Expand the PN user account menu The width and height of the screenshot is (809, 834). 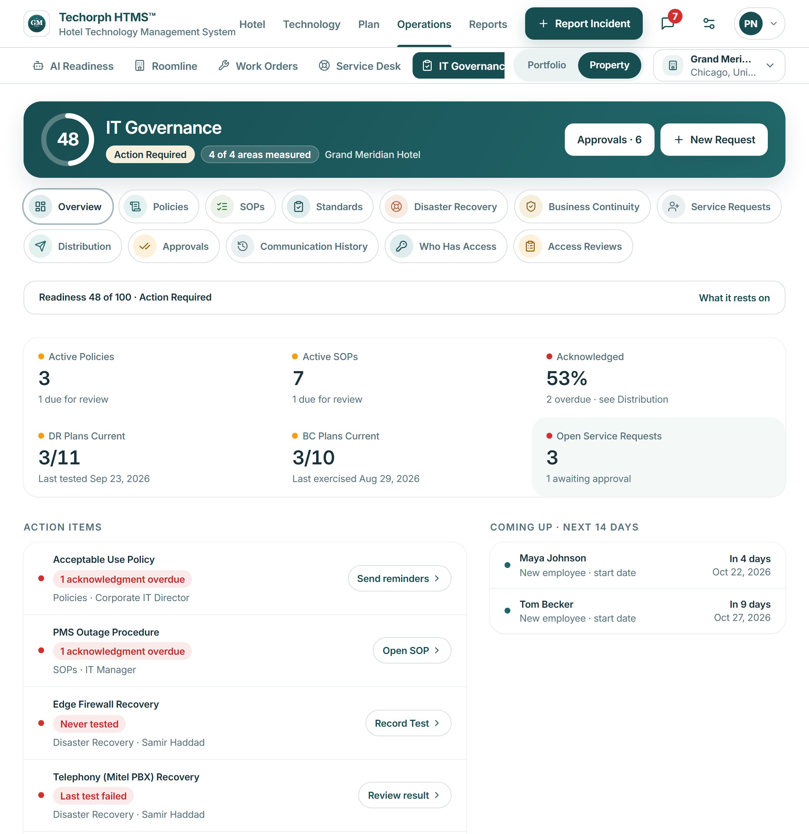pos(759,24)
